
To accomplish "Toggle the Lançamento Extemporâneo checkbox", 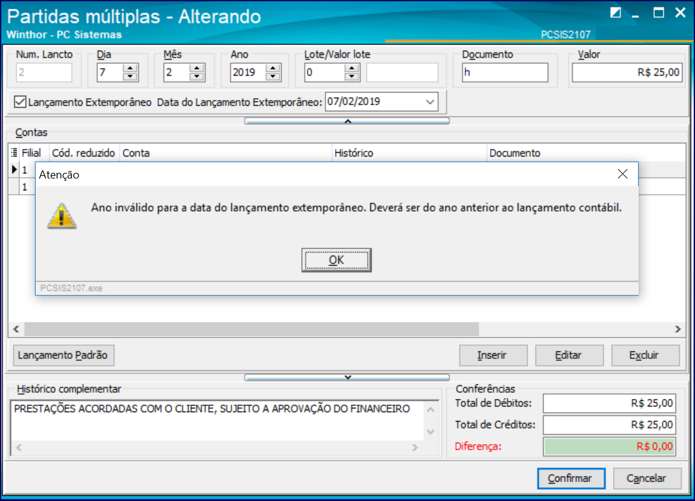I will point(20,102).
